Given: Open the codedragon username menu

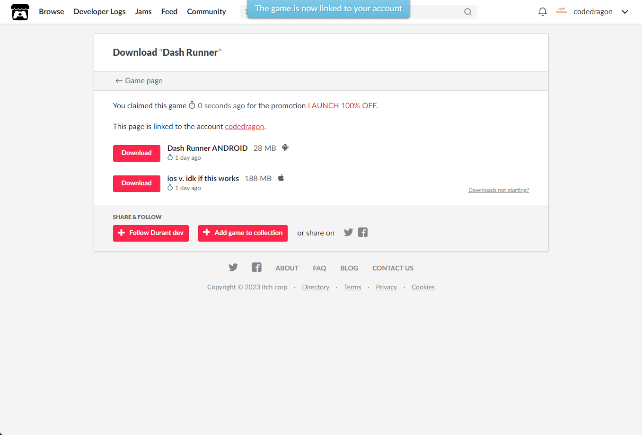Looking at the screenshot, I should click(x=593, y=12).
